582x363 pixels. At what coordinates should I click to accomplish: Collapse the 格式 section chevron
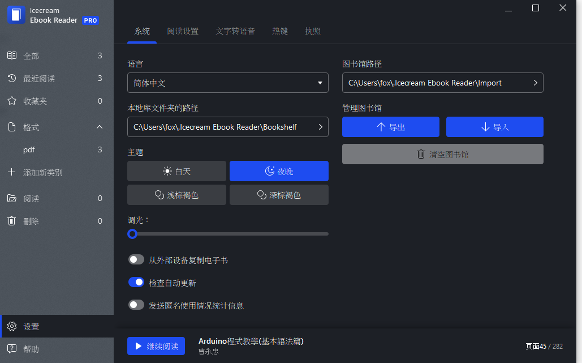[100, 127]
